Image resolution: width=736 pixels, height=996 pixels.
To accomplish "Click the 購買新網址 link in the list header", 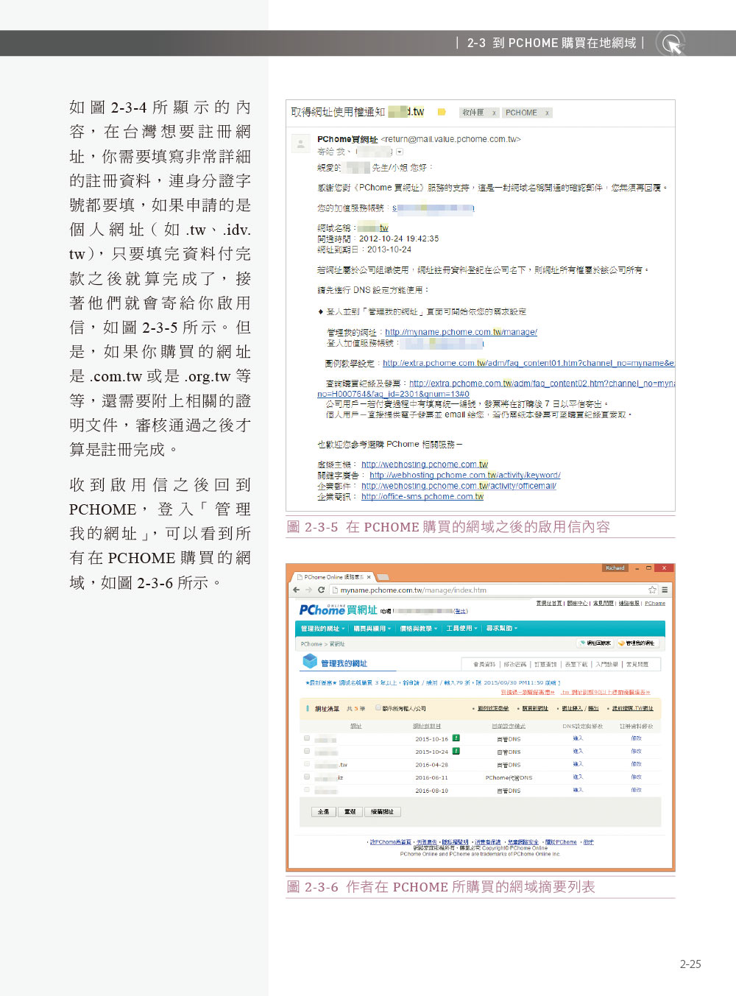I will [x=535, y=708].
